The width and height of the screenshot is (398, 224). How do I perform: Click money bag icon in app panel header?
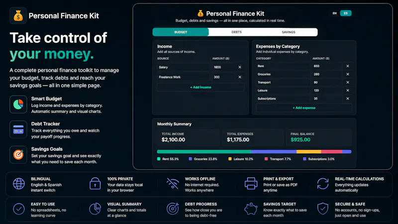click(200, 13)
